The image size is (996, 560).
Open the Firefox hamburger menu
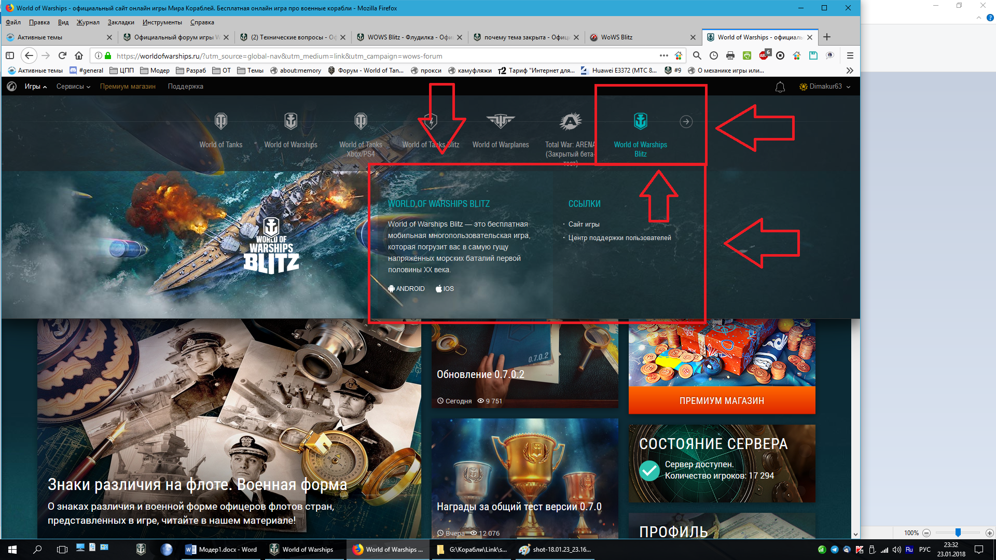(850, 56)
